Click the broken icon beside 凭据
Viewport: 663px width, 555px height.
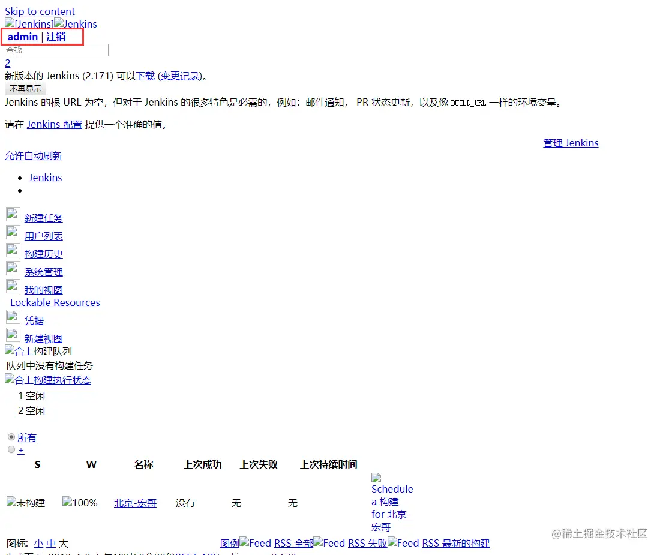[13, 317]
